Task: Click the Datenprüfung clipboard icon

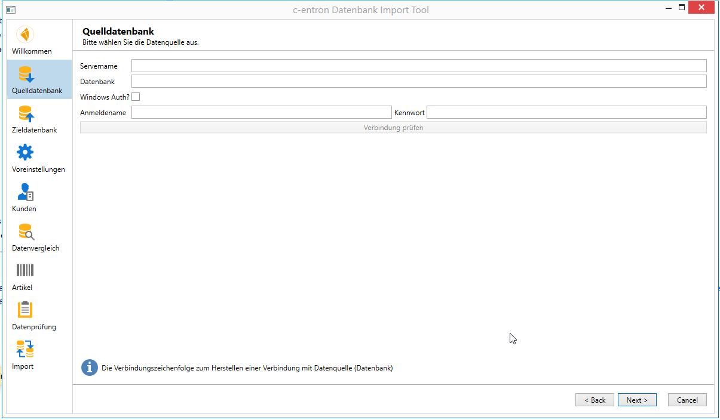Action: [x=25, y=310]
